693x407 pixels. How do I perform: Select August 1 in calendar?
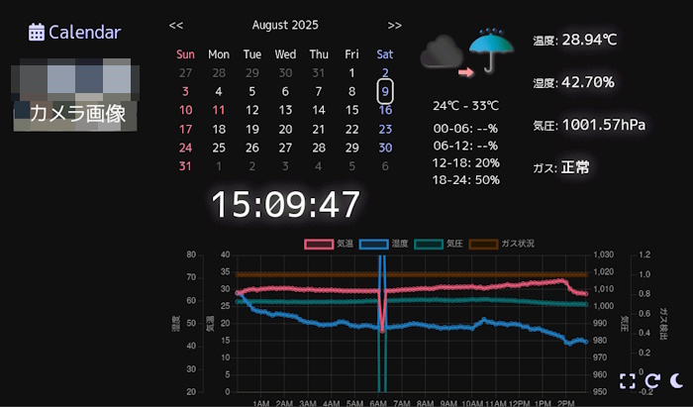point(351,73)
